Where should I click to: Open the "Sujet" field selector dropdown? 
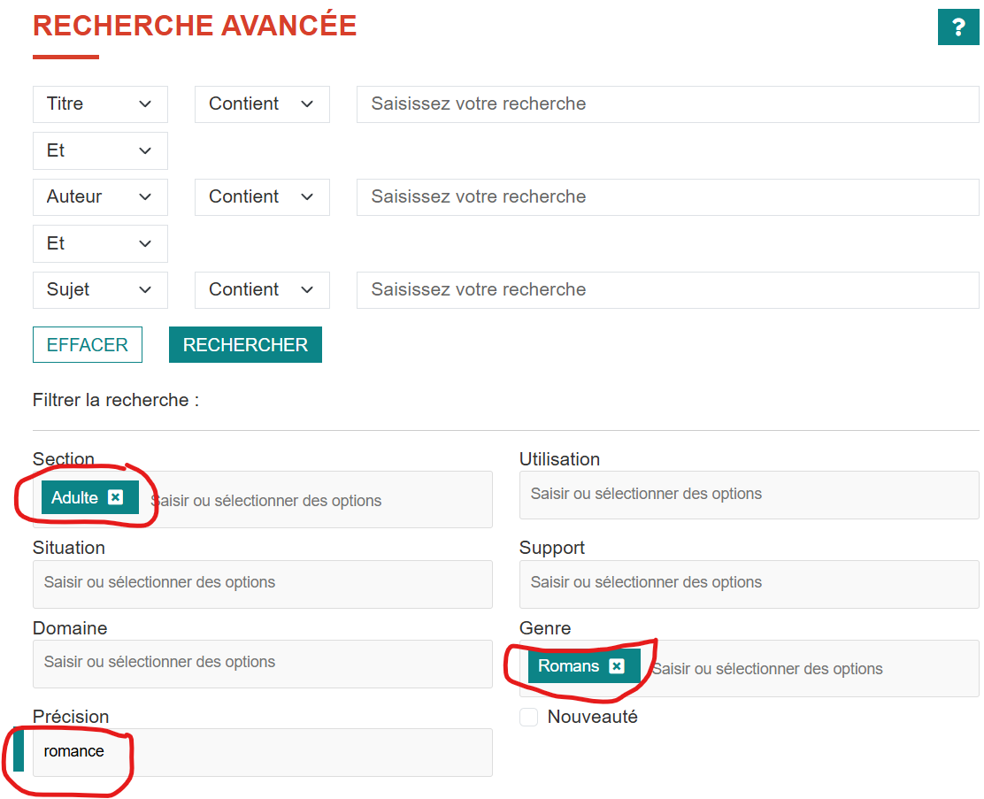tap(100, 289)
